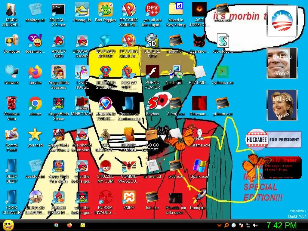Select the venus.exe desktop icon

point(223,12)
